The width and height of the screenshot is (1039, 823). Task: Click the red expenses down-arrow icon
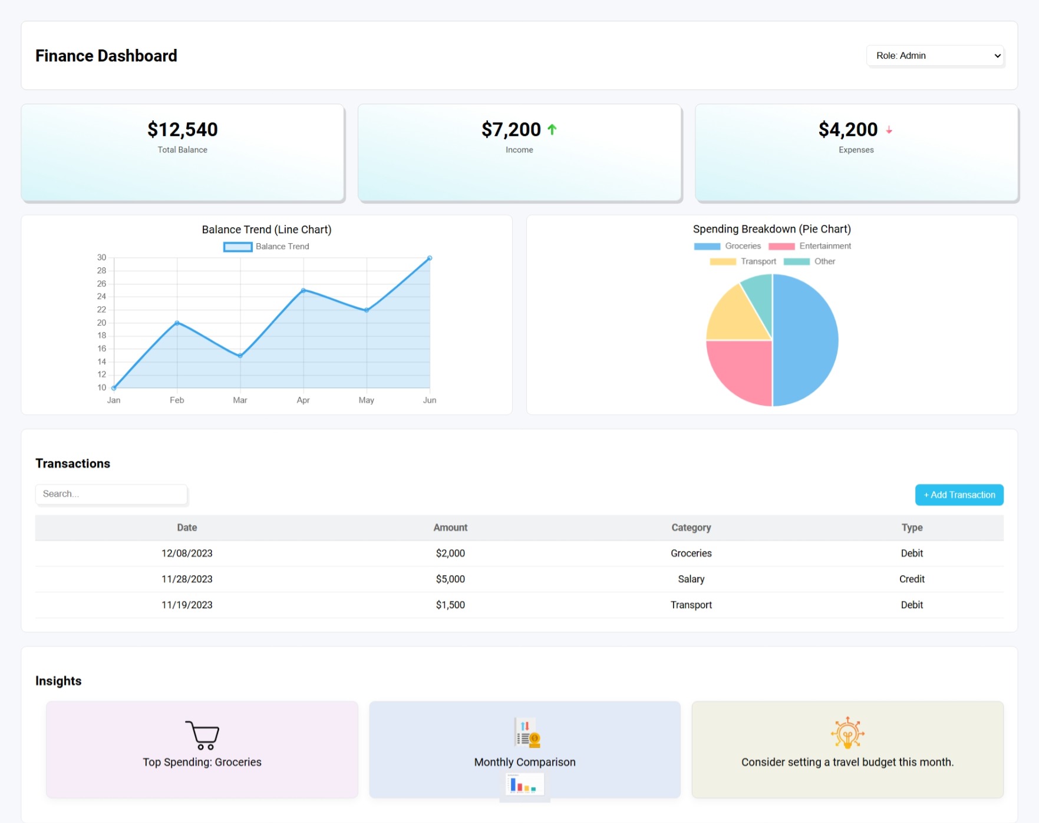[x=889, y=130]
